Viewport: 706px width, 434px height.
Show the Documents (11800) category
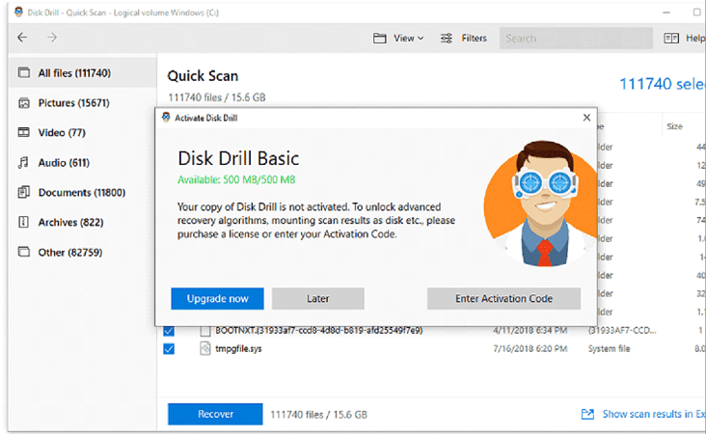82,193
